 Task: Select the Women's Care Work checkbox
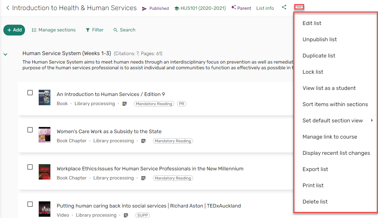tap(30, 130)
